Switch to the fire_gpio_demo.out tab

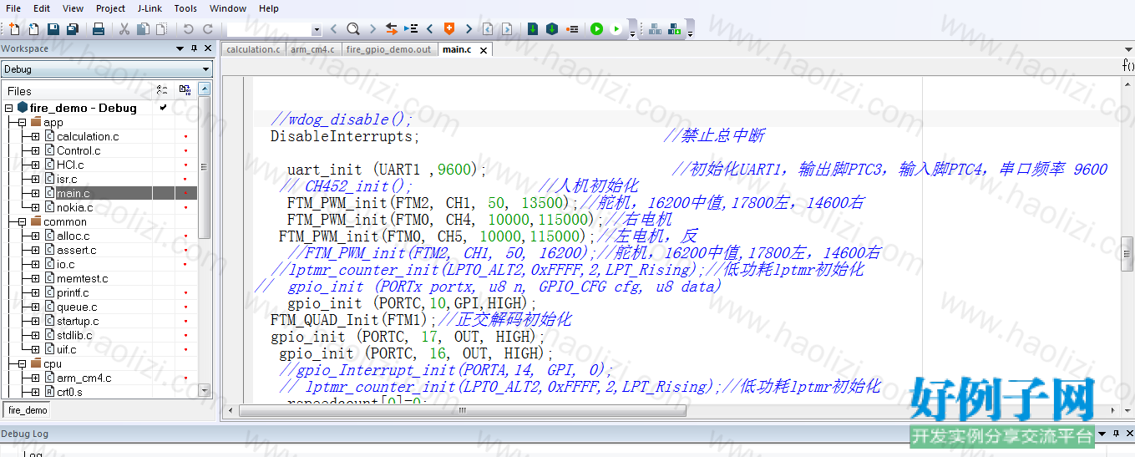click(x=388, y=49)
